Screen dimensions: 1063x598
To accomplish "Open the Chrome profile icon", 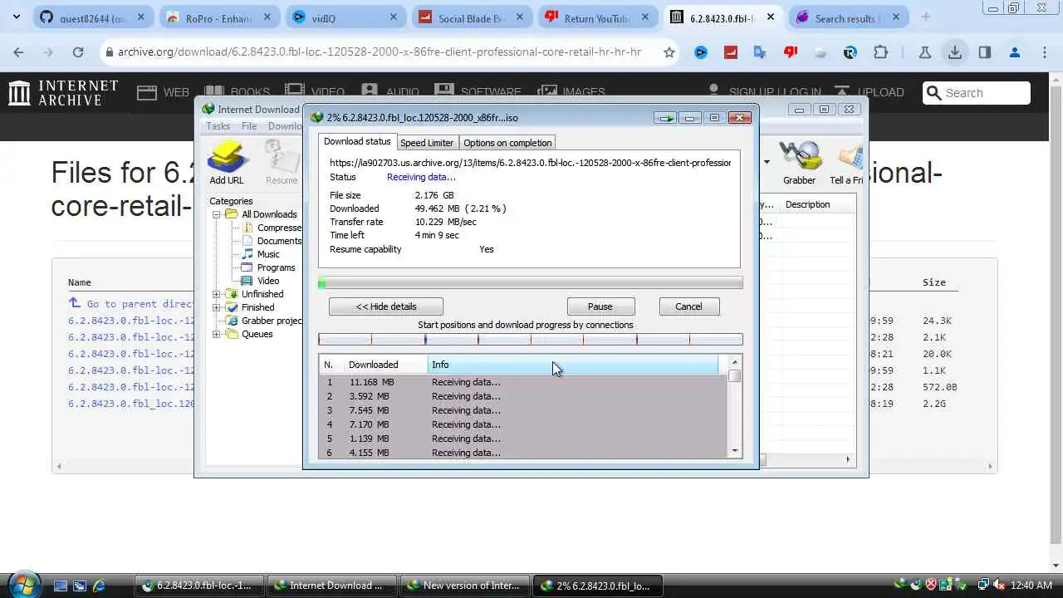I will click(1014, 52).
